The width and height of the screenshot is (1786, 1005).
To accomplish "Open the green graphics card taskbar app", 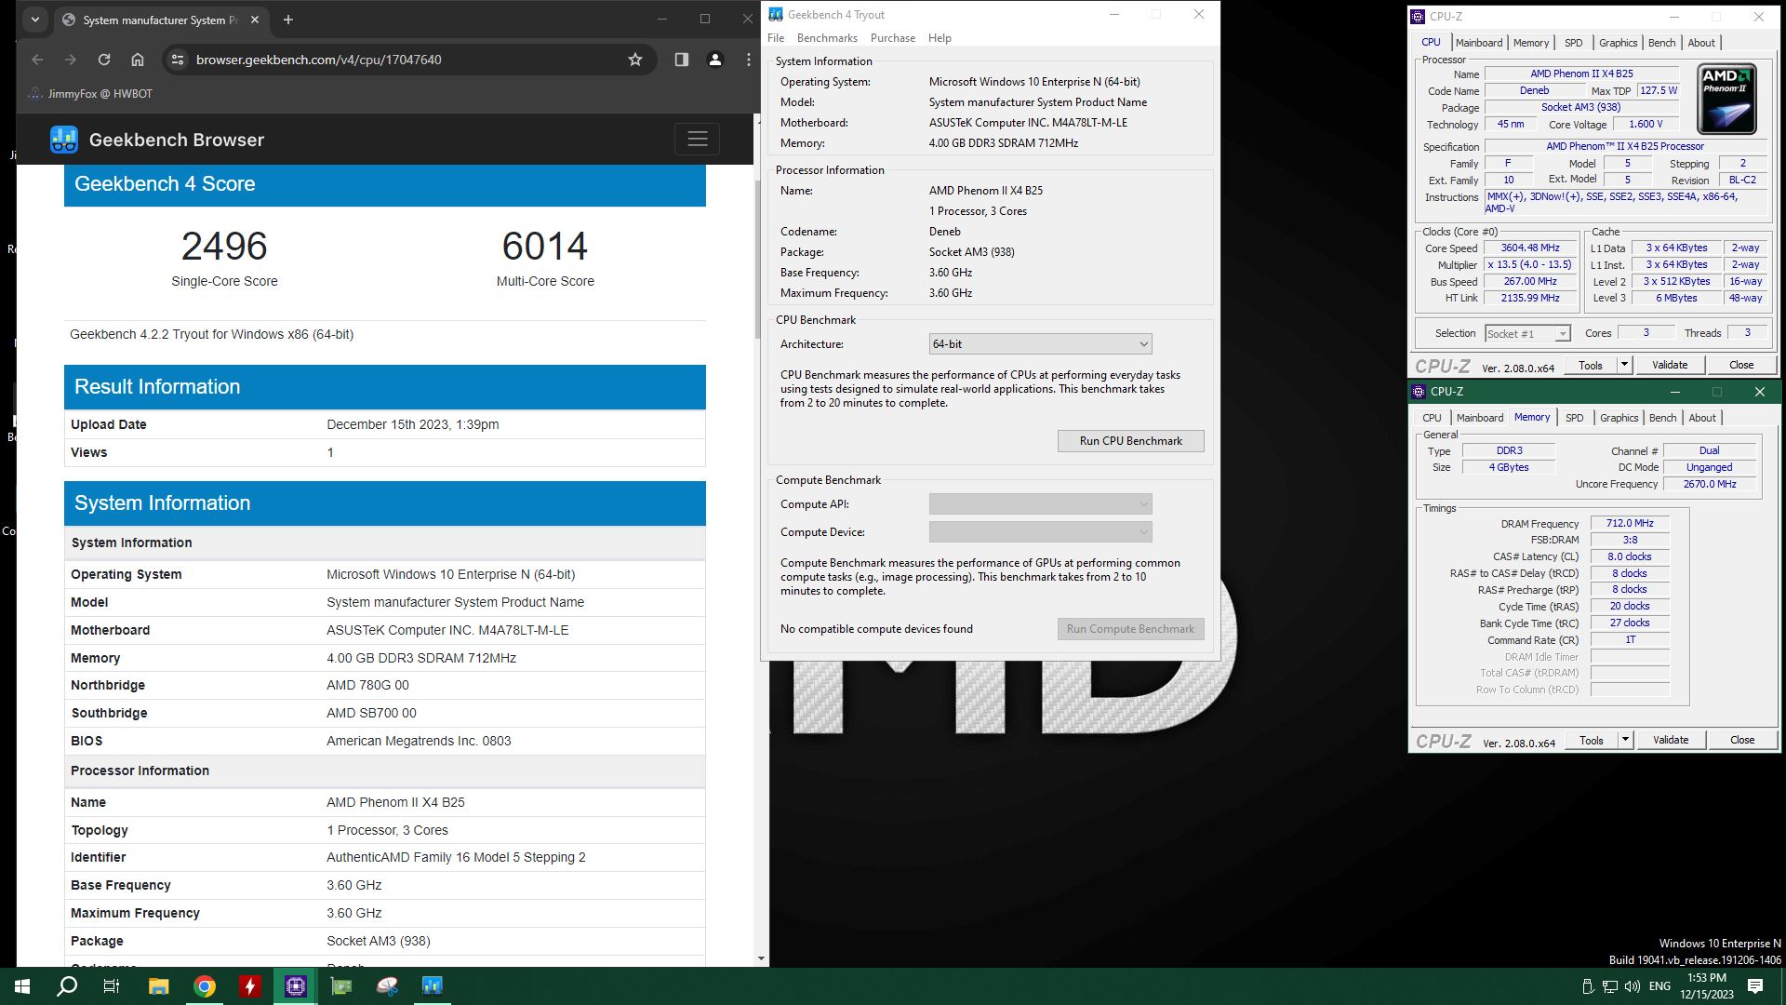I will [x=341, y=986].
